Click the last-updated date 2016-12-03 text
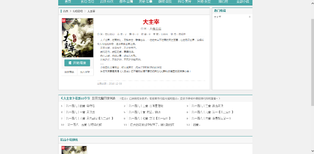This screenshot has height=154, width=314. (116, 84)
